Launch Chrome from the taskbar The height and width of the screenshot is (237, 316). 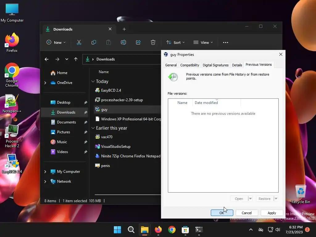(172, 230)
